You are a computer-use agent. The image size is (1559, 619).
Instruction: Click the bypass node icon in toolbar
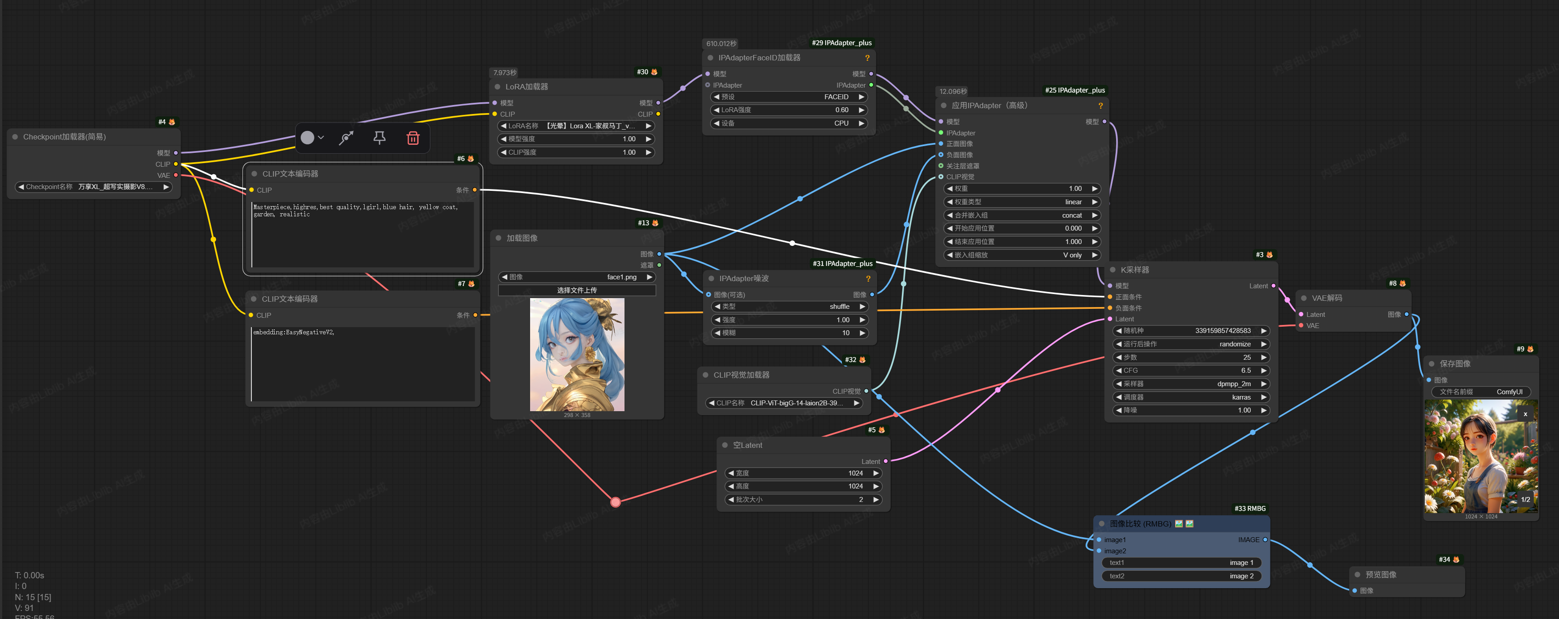[346, 138]
